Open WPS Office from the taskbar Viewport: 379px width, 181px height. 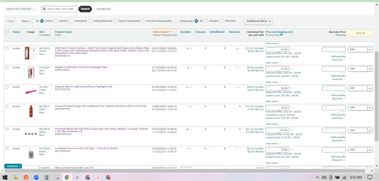26,177
